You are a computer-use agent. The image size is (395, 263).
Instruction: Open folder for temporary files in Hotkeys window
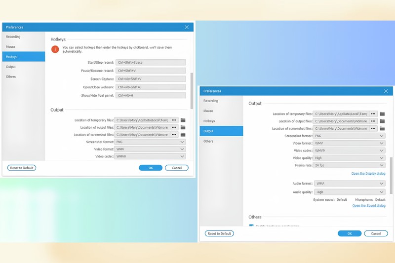[183, 120]
